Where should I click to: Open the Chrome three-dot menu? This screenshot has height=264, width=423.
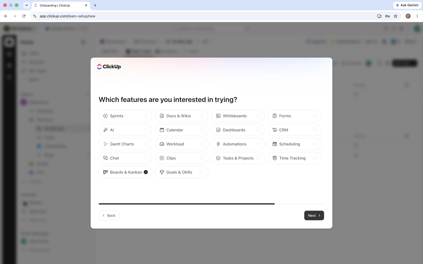coord(417,16)
